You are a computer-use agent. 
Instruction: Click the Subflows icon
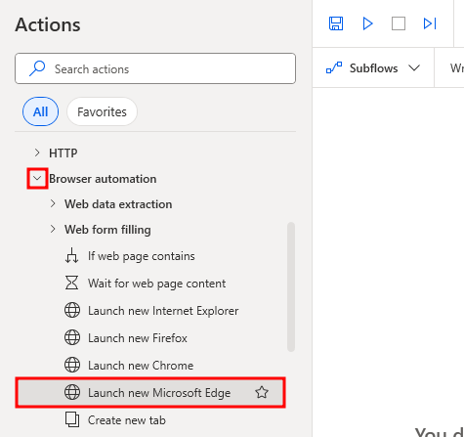click(334, 67)
